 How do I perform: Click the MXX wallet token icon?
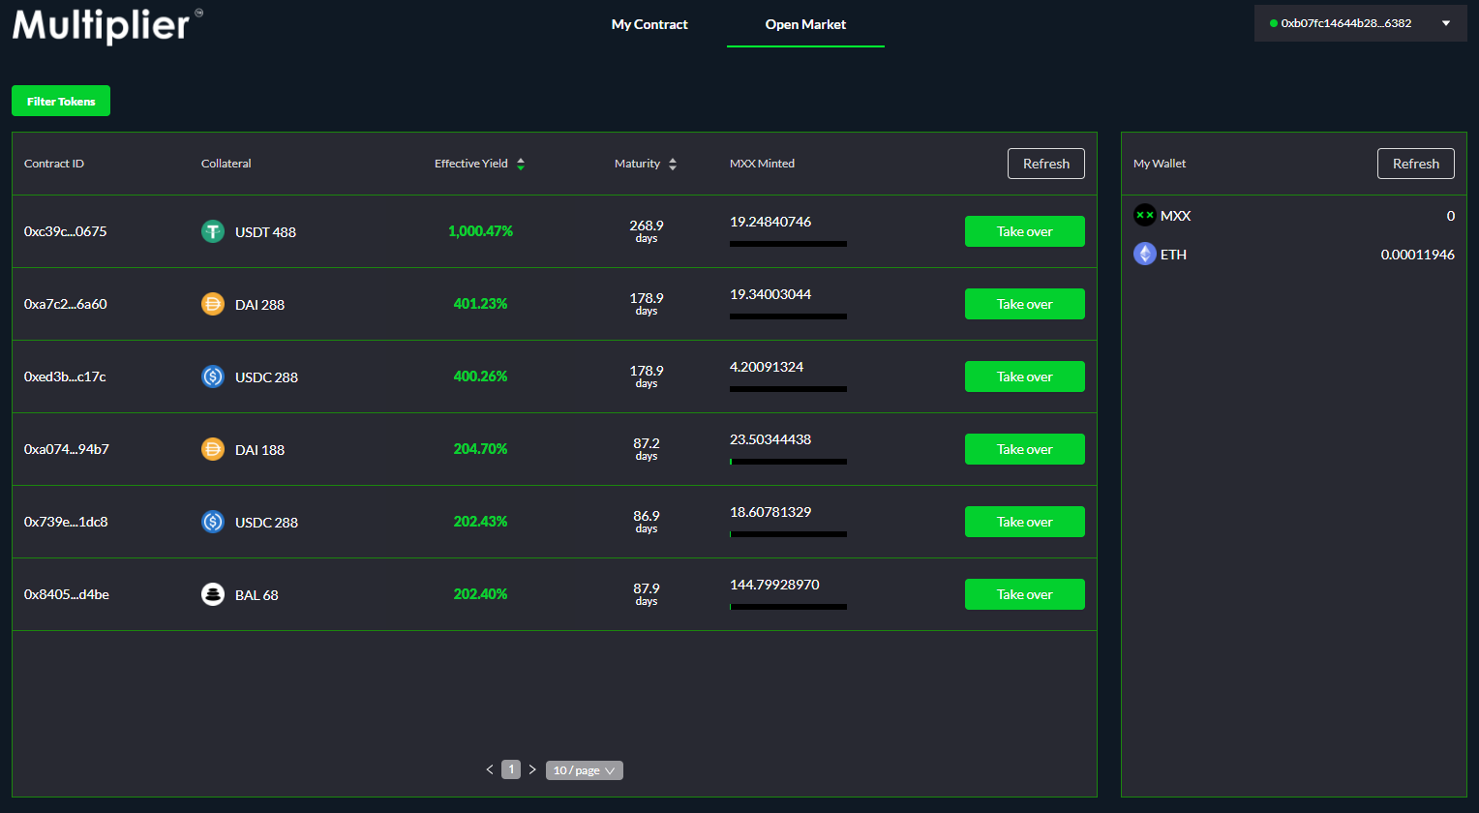coord(1145,215)
